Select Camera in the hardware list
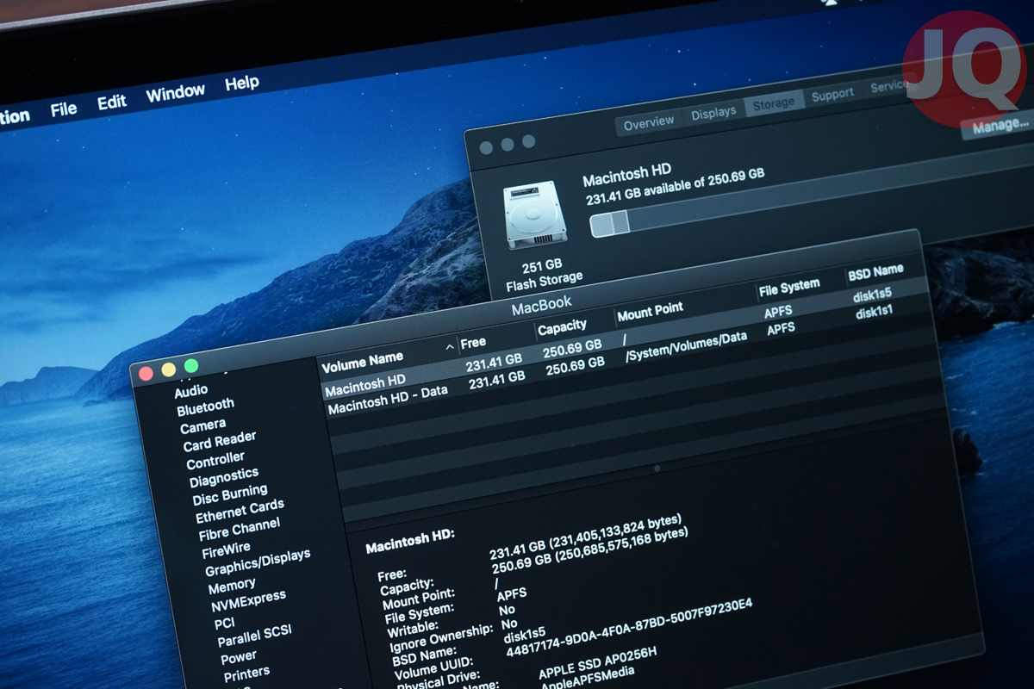Image resolution: width=1034 pixels, height=689 pixels. point(203,426)
